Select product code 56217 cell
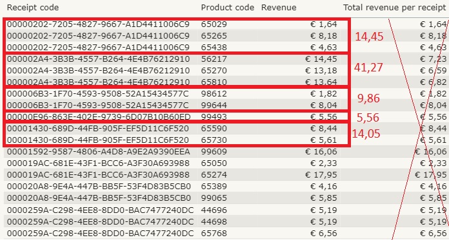 (x=214, y=59)
